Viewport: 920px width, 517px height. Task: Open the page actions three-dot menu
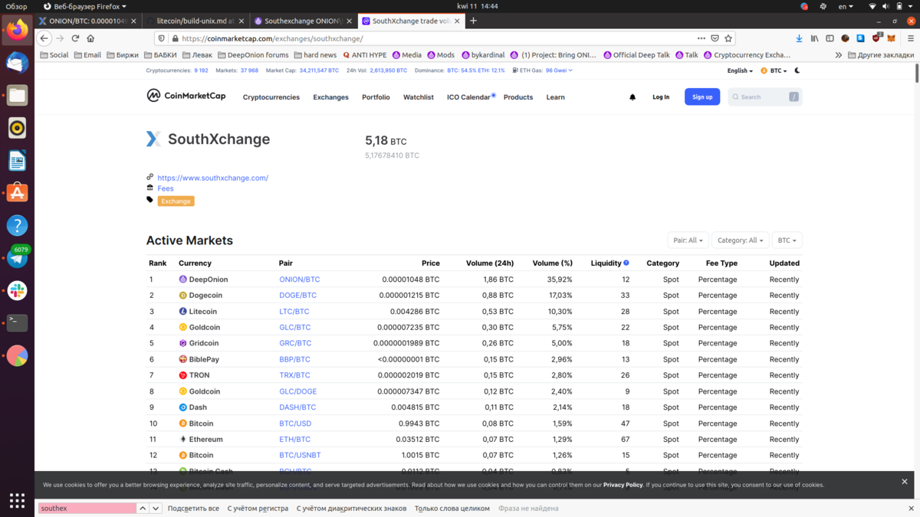click(701, 38)
